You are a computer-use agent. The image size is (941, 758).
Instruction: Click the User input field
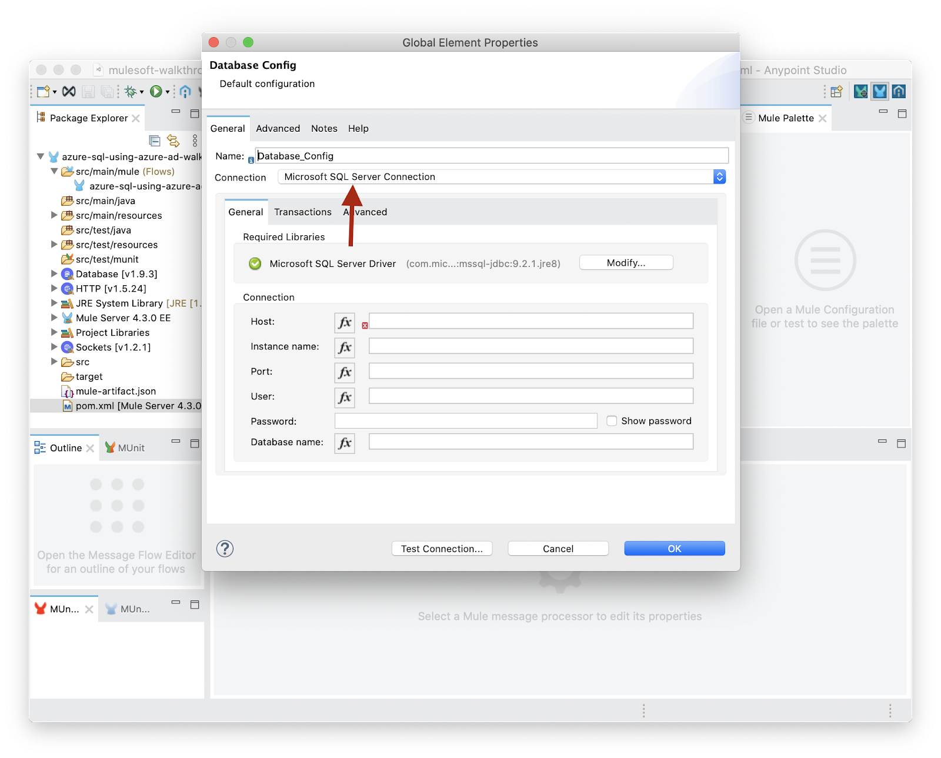point(530,396)
